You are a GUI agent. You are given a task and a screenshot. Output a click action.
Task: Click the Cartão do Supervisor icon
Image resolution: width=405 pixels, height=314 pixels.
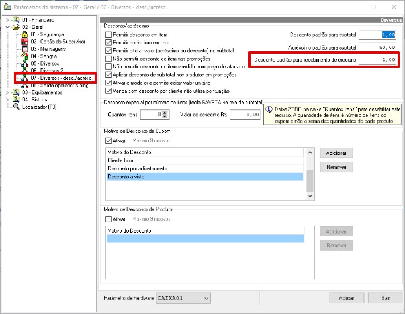tap(25, 42)
